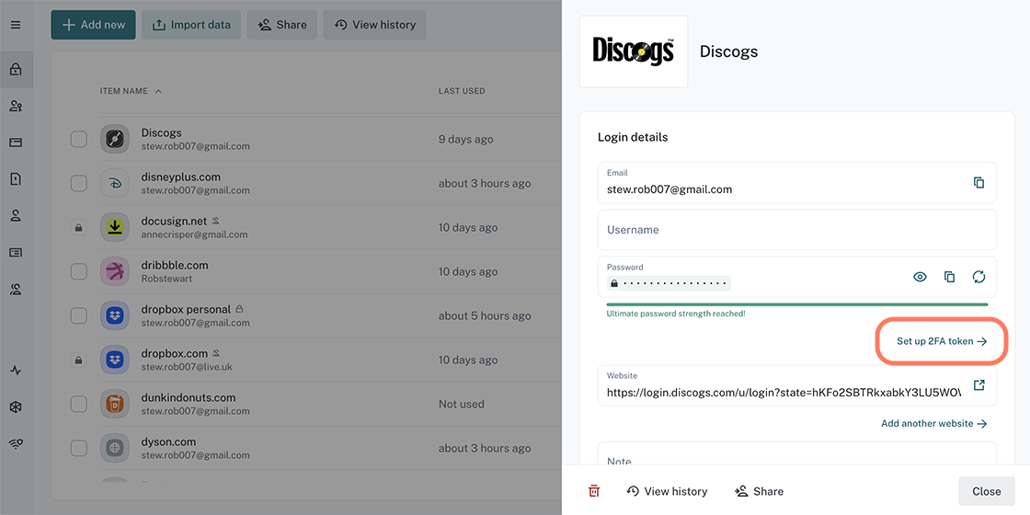Tick the dyson.com row checkbox
Screen dimensions: 1030x515
click(x=79, y=448)
